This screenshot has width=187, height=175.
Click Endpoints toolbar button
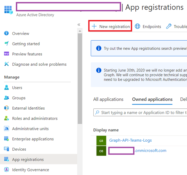point(148,26)
